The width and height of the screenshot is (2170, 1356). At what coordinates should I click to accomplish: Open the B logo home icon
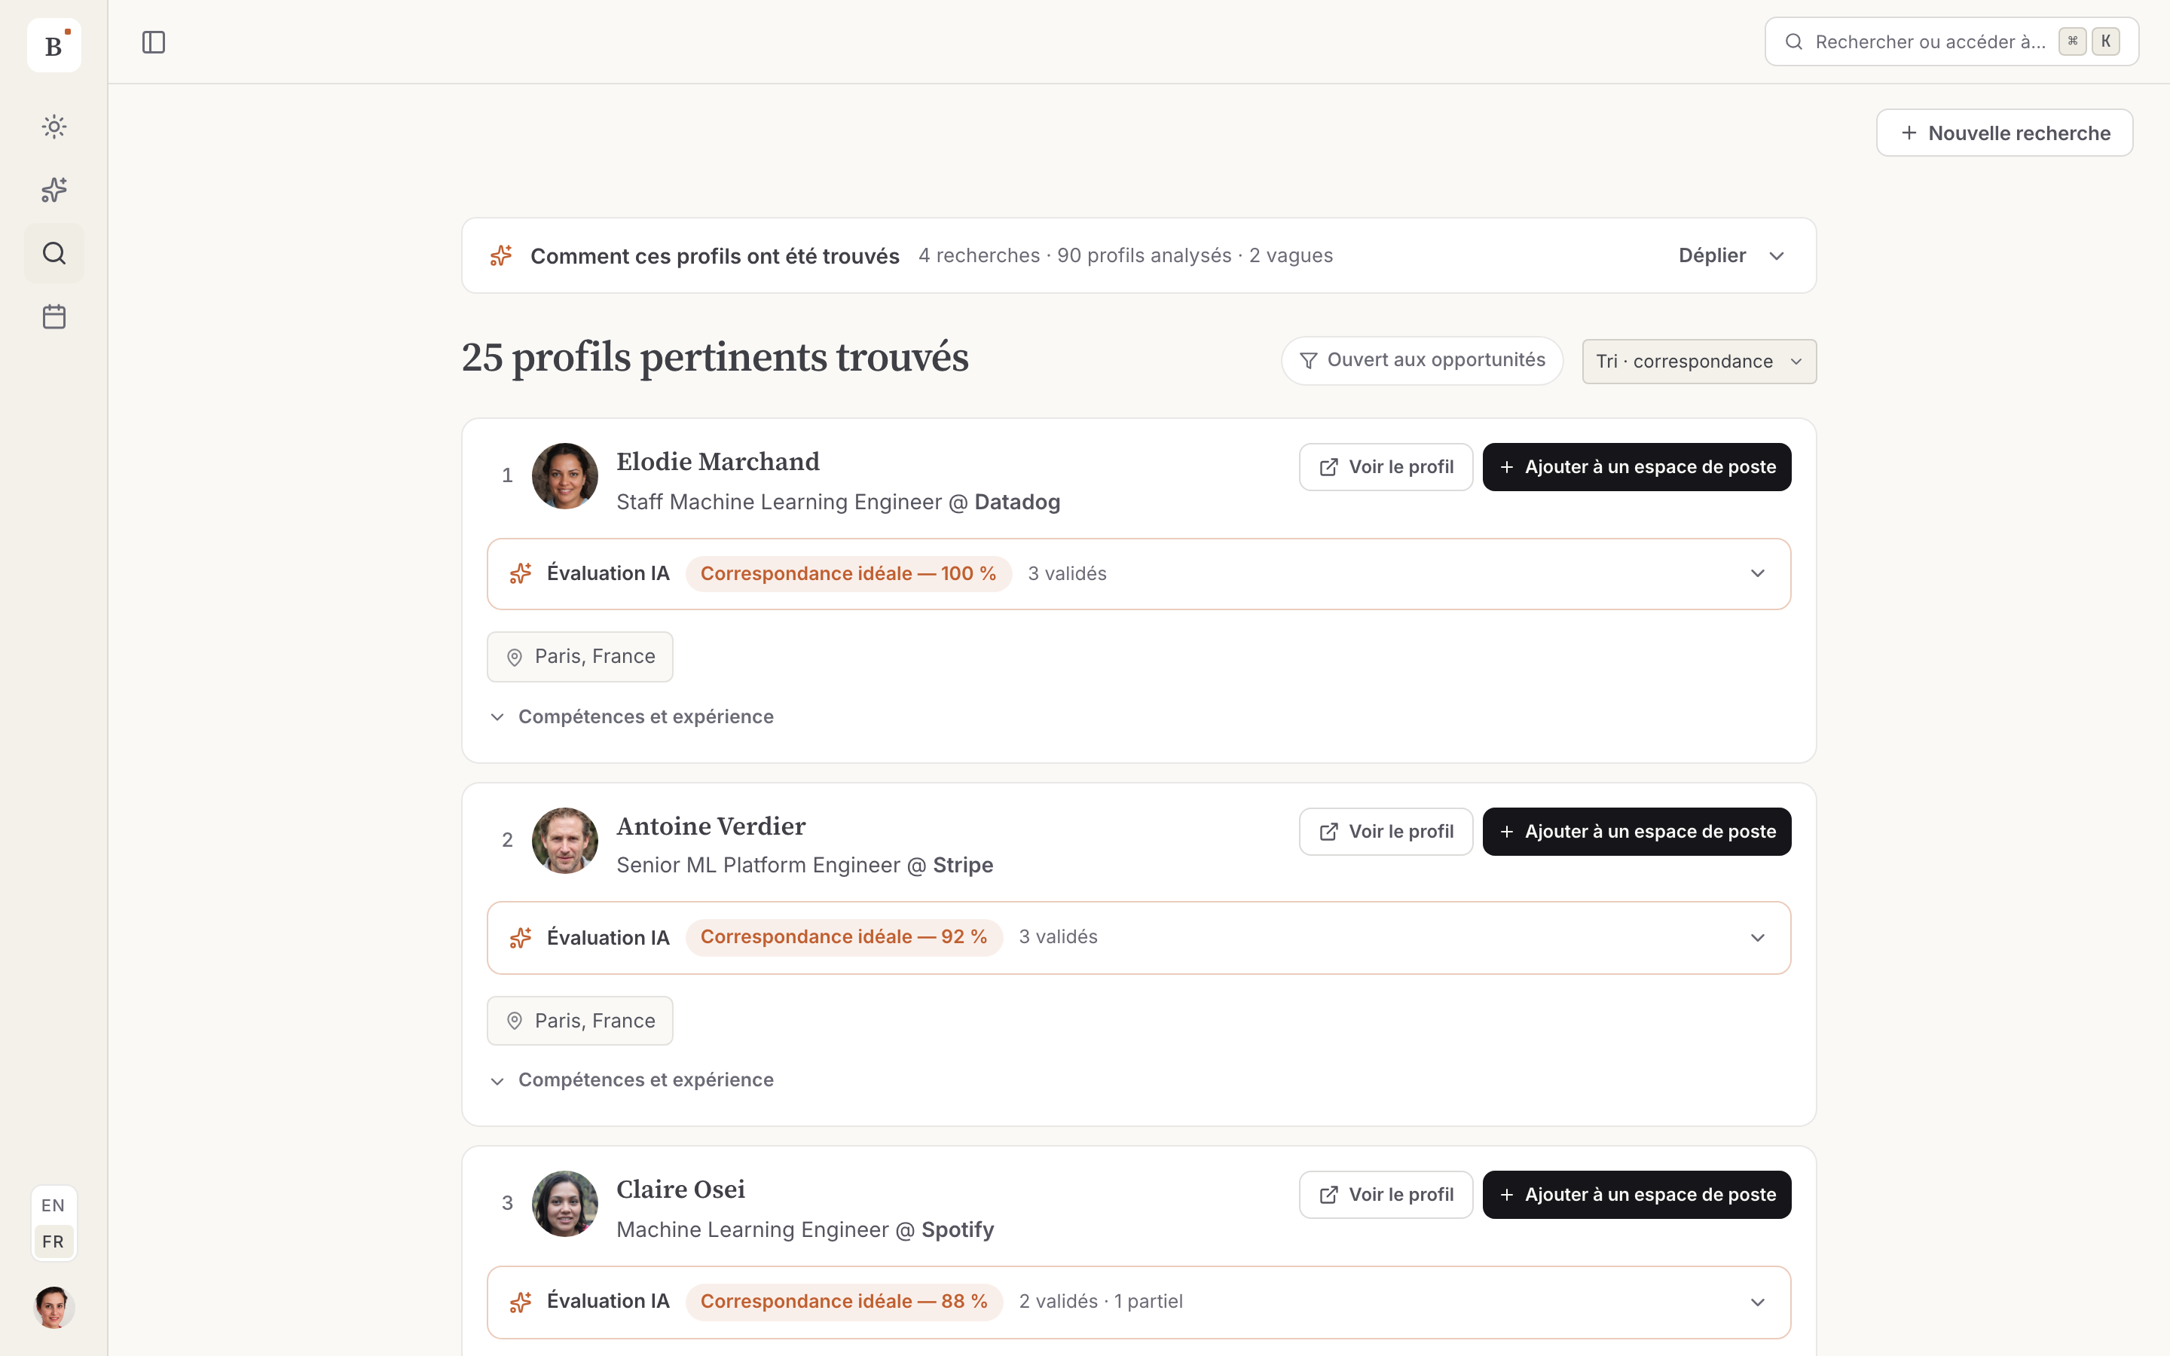point(53,45)
